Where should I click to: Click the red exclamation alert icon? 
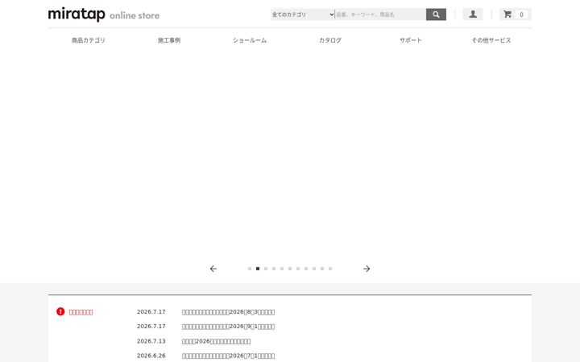click(60, 312)
